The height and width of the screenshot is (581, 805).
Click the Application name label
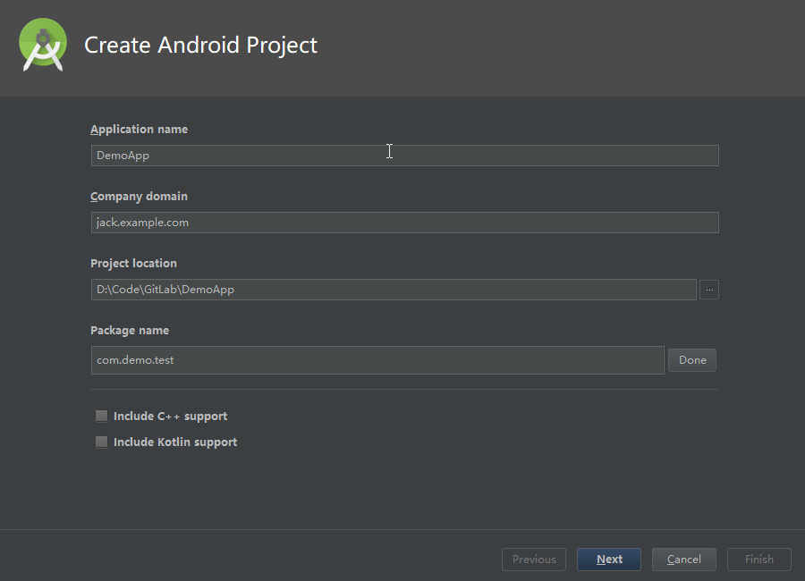tap(140, 130)
